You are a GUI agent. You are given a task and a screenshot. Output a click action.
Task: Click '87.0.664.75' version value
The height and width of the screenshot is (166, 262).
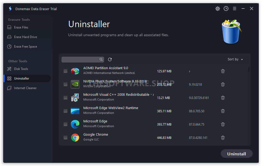pos(197,124)
